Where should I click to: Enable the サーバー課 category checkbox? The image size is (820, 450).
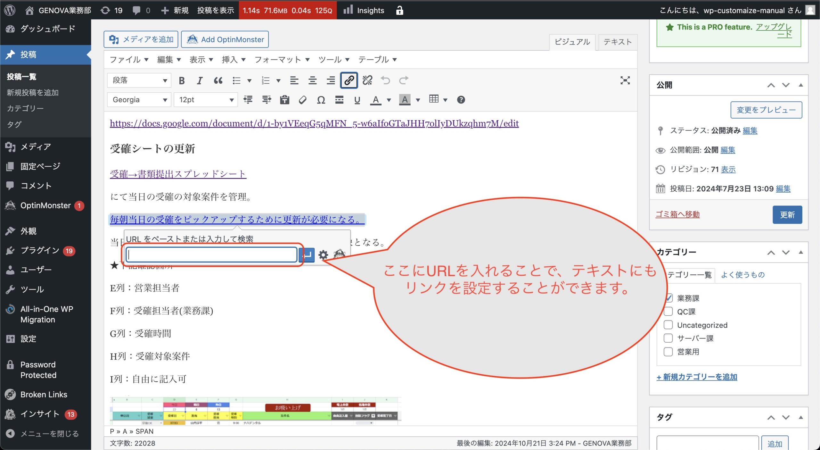668,338
